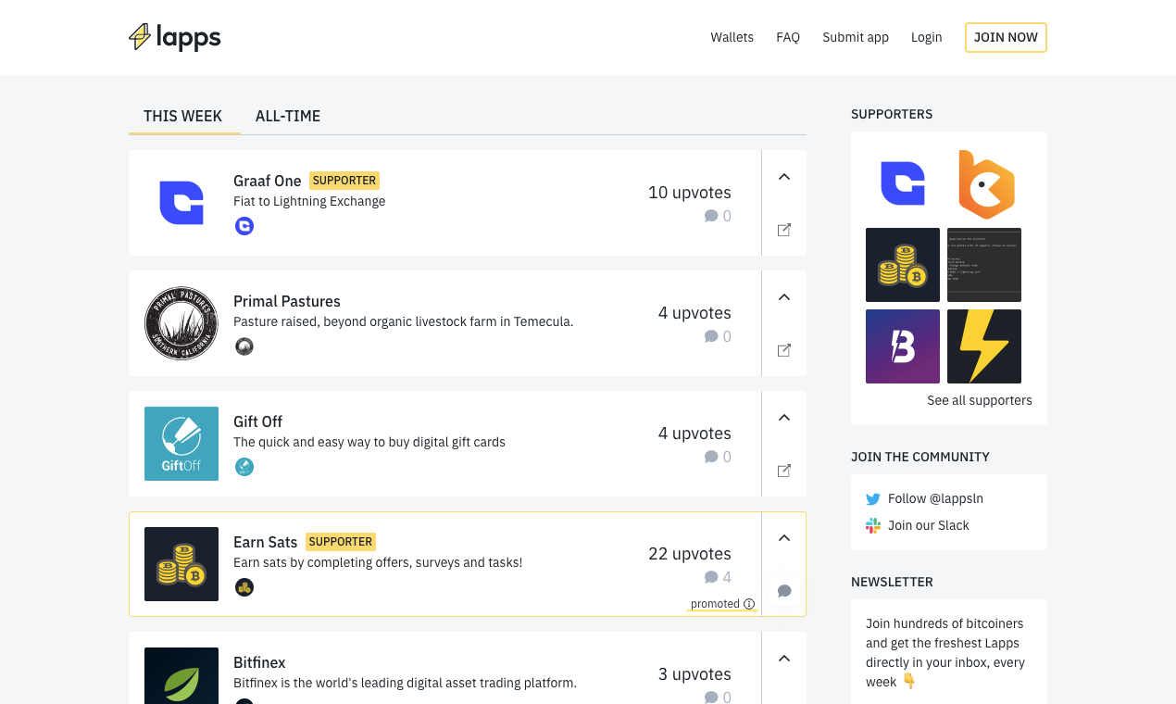The image size is (1176, 704).
Task: Open the Gift Off title
Action: pyautogui.click(x=258, y=421)
